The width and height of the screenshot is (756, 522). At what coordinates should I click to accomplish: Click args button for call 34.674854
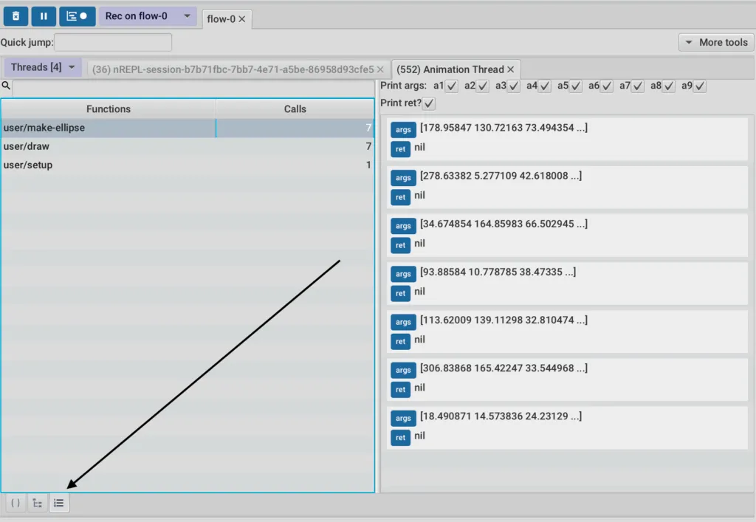403,226
